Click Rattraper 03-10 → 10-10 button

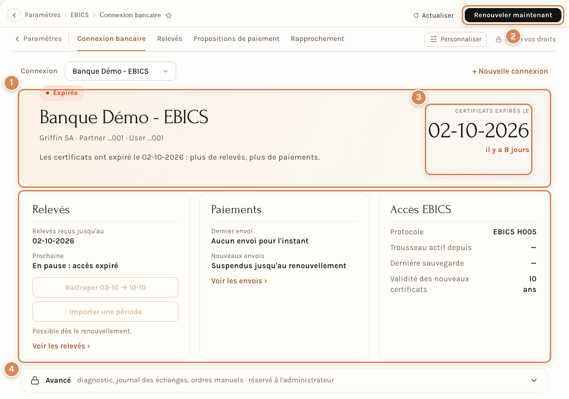(x=106, y=287)
